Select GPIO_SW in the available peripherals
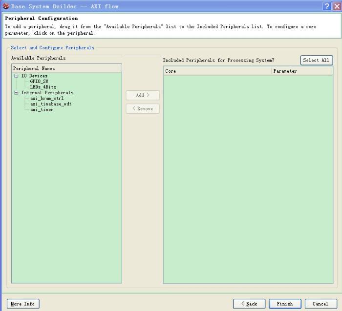342x311 pixels. click(x=39, y=82)
